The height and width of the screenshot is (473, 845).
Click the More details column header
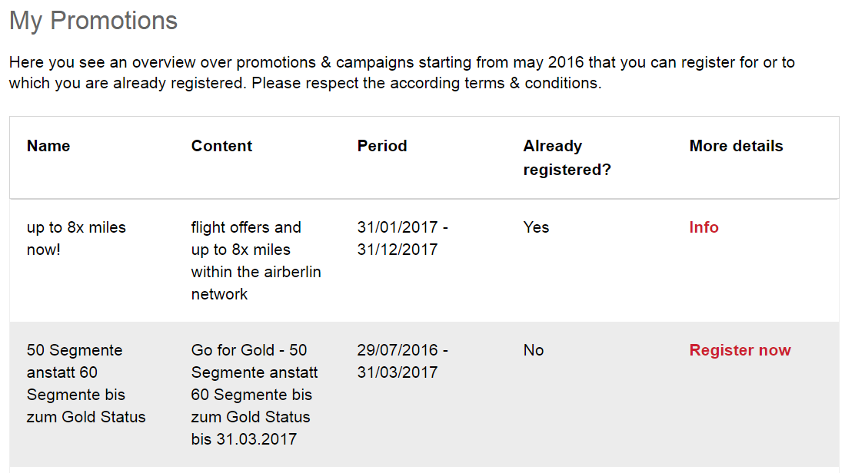736,146
